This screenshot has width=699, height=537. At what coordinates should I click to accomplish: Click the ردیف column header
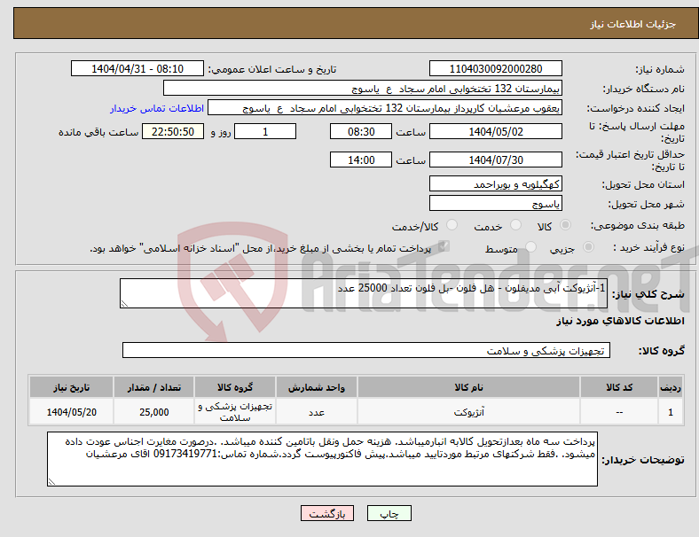[x=671, y=387]
